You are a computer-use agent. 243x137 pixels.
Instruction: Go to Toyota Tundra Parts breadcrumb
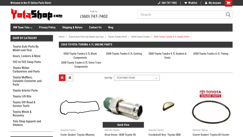117,37
